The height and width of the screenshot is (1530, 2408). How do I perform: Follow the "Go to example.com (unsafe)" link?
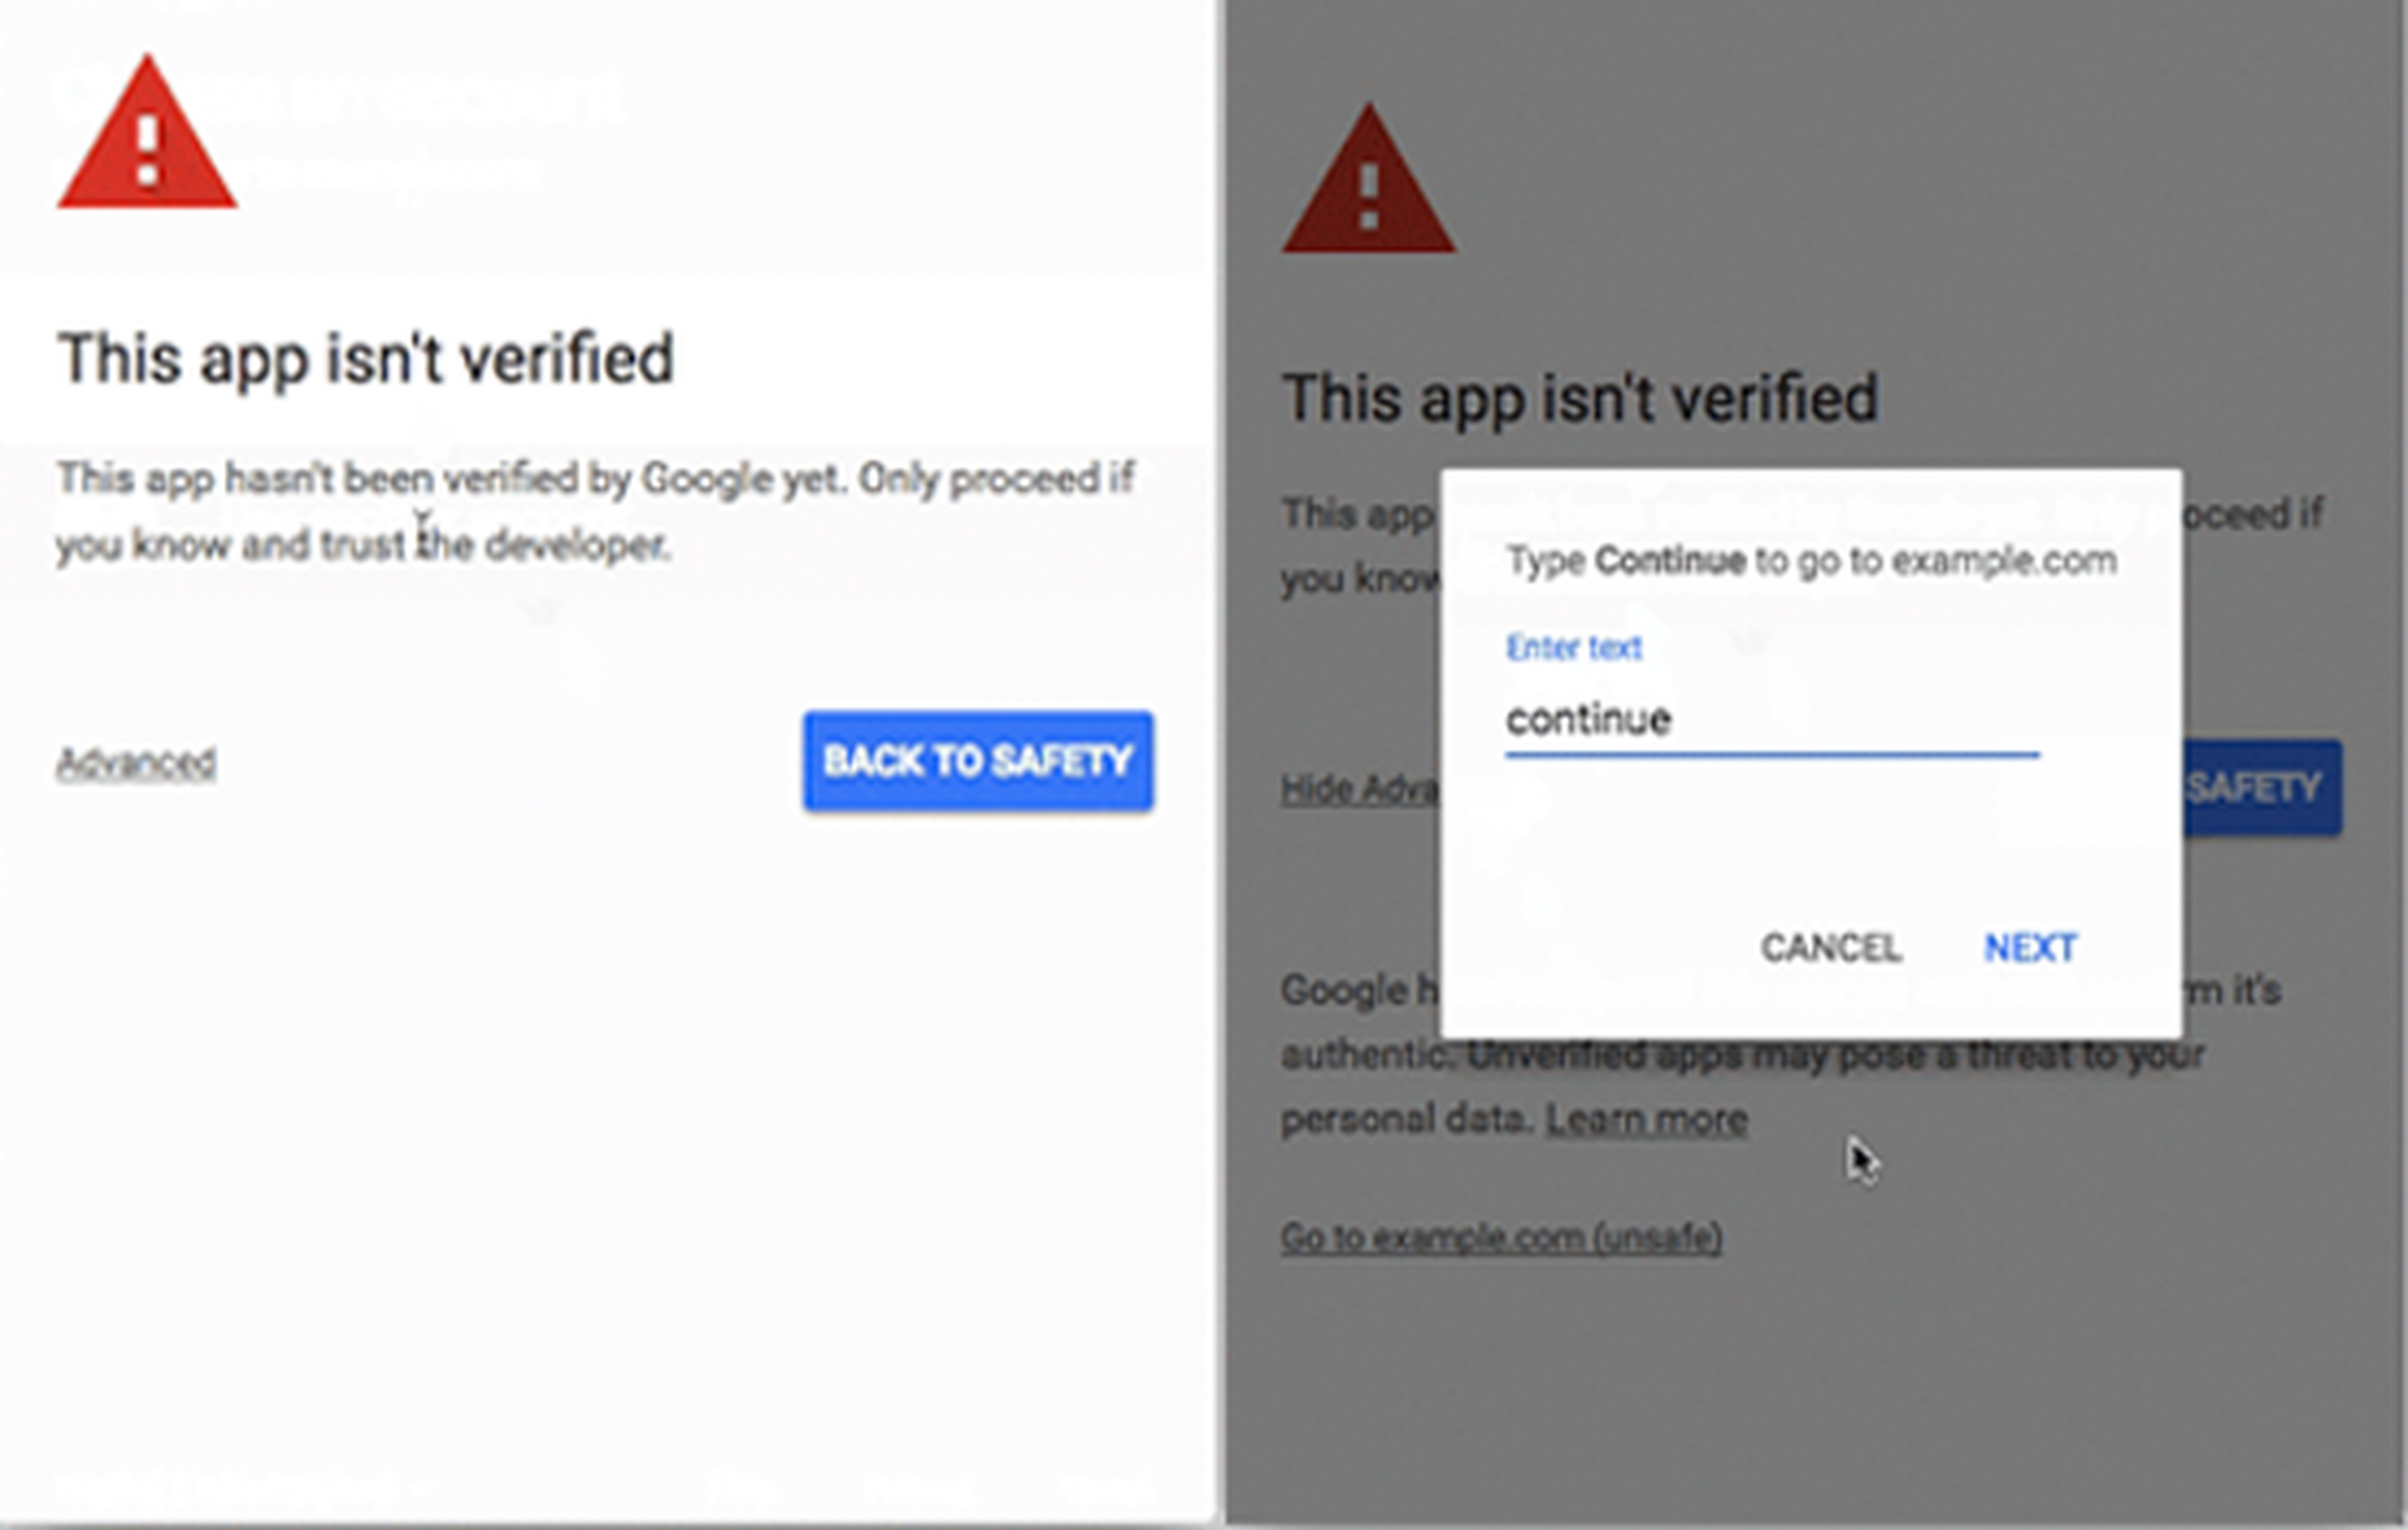coord(1501,1238)
